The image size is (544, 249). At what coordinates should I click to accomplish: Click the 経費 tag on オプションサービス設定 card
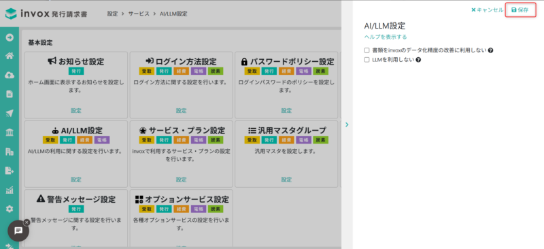pyautogui.click(x=181, y=209)
